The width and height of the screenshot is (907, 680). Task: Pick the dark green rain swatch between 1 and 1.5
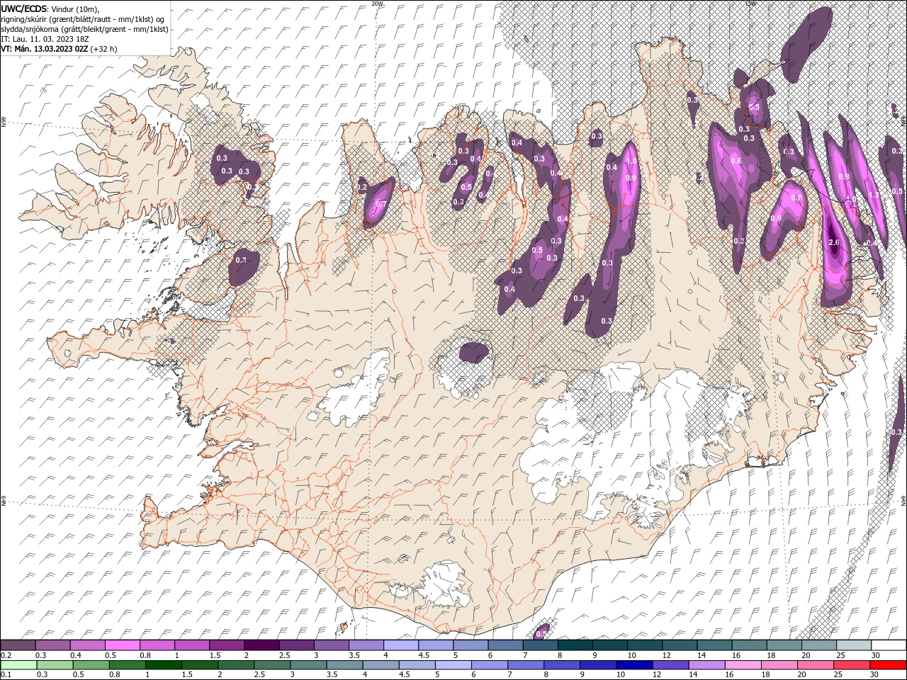point(164,665)
